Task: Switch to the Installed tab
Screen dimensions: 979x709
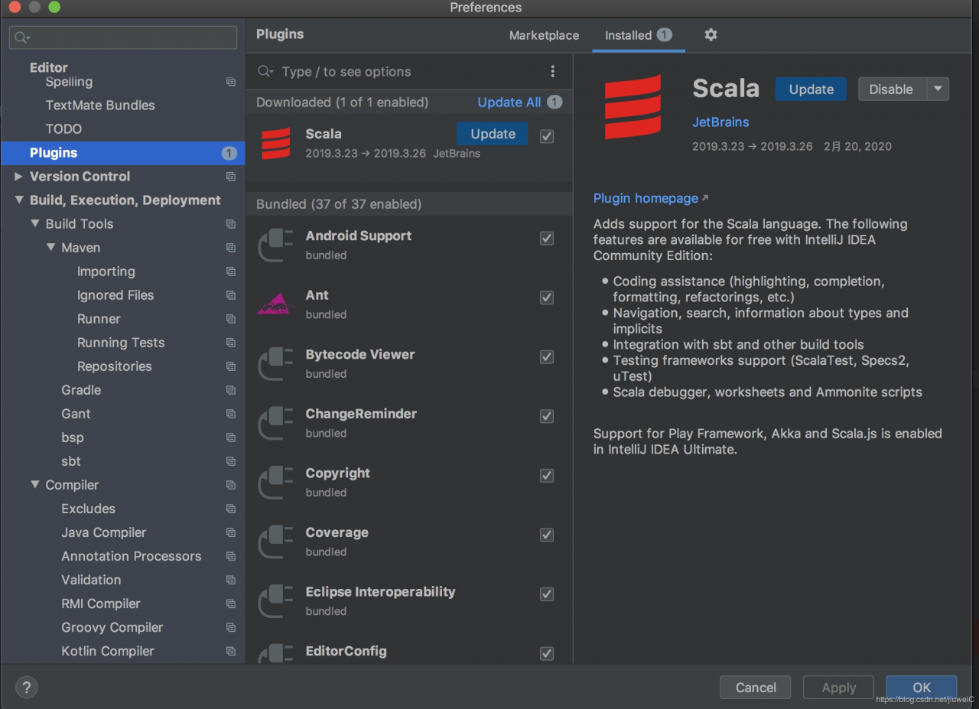Action: (x=638, y=35)
